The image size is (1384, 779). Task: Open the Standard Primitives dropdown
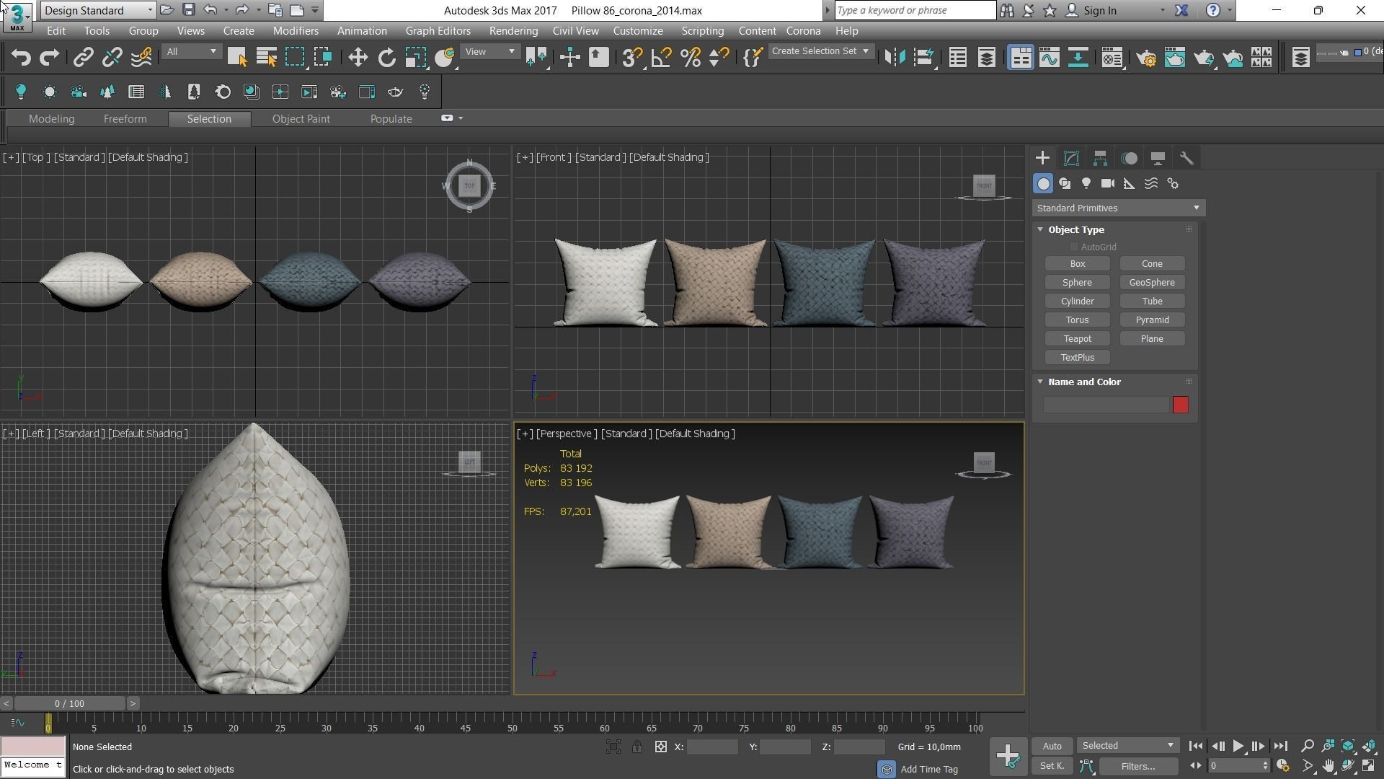(1119, 208)
